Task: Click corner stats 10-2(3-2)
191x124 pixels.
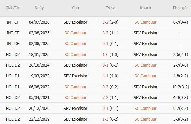Action: (180, 87)
